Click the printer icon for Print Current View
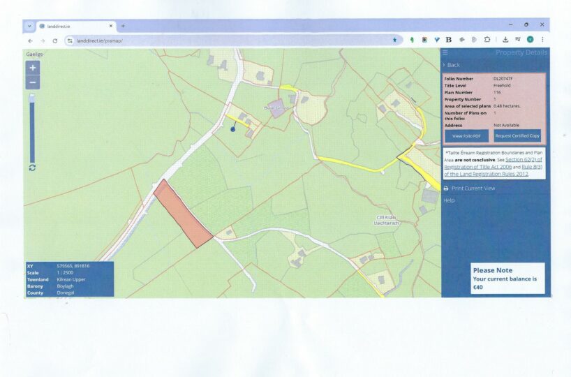Screen dimensions: 571x377 (x=446, y=188)
